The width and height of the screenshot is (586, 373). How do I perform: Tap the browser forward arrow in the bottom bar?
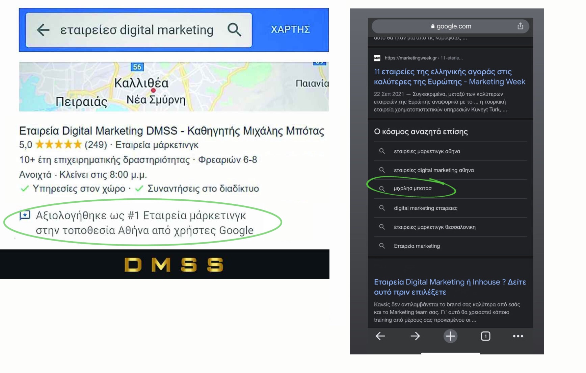coord(415,336)
